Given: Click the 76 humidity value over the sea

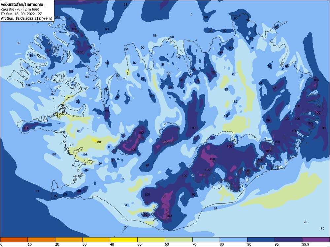Looking at the screenshot, I should [305, 222].
